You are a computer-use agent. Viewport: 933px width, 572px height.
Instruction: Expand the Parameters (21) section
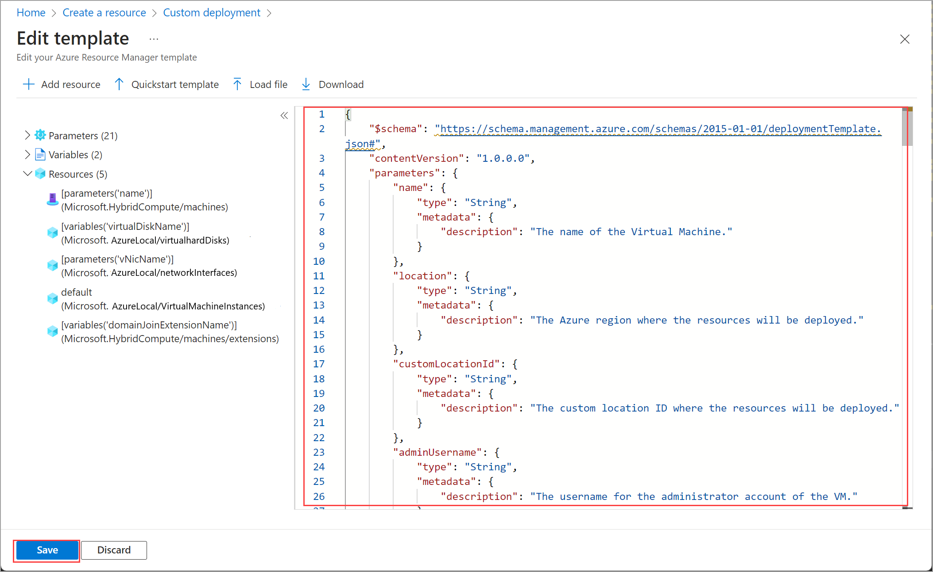27,135
